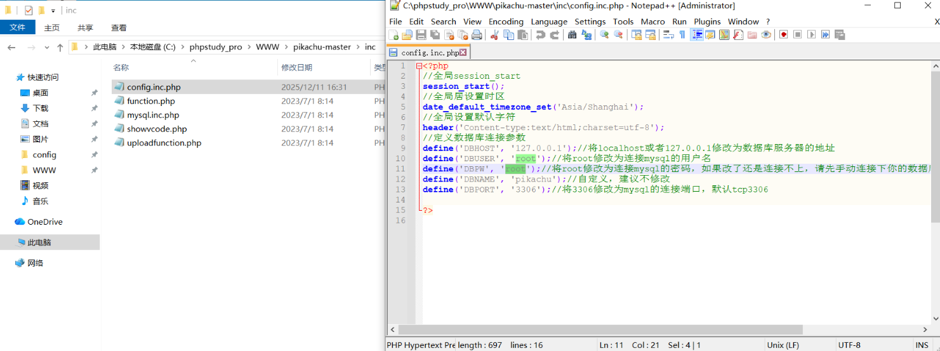Click the Zoom In toolbar icon
940x351 pixels.
604,35
